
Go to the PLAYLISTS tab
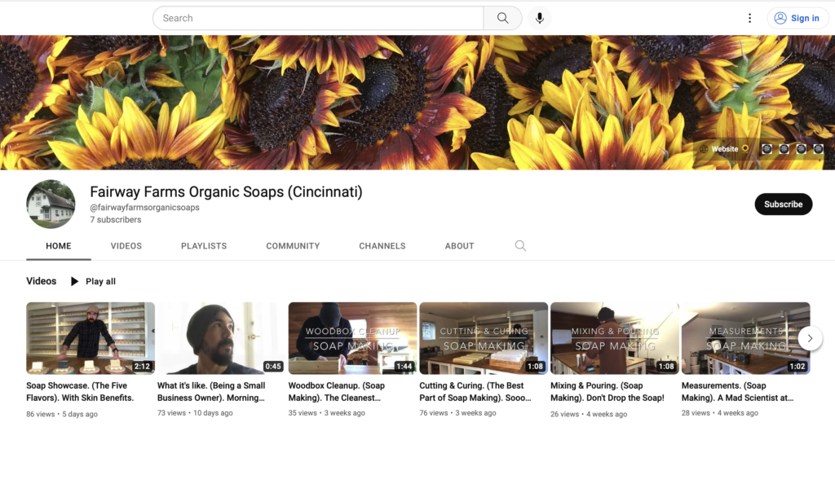point(204,246)
